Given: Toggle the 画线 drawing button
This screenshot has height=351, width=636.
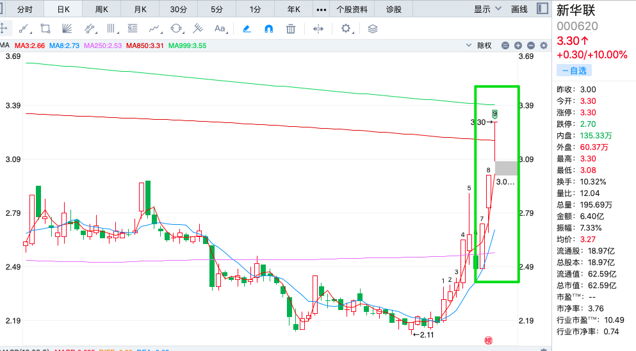Looking at the screenshot, I should tap(519, 9).
